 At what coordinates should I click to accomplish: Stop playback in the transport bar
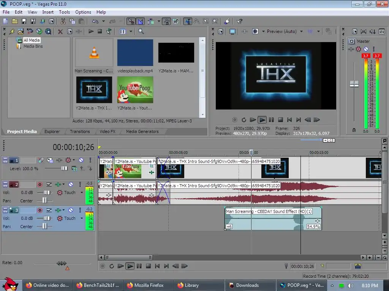point(149,266)
